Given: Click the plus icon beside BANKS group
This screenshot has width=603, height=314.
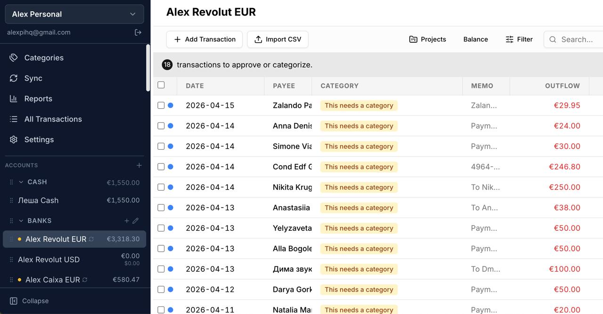Looking at the screenshot, I should [x=127, y=220].
